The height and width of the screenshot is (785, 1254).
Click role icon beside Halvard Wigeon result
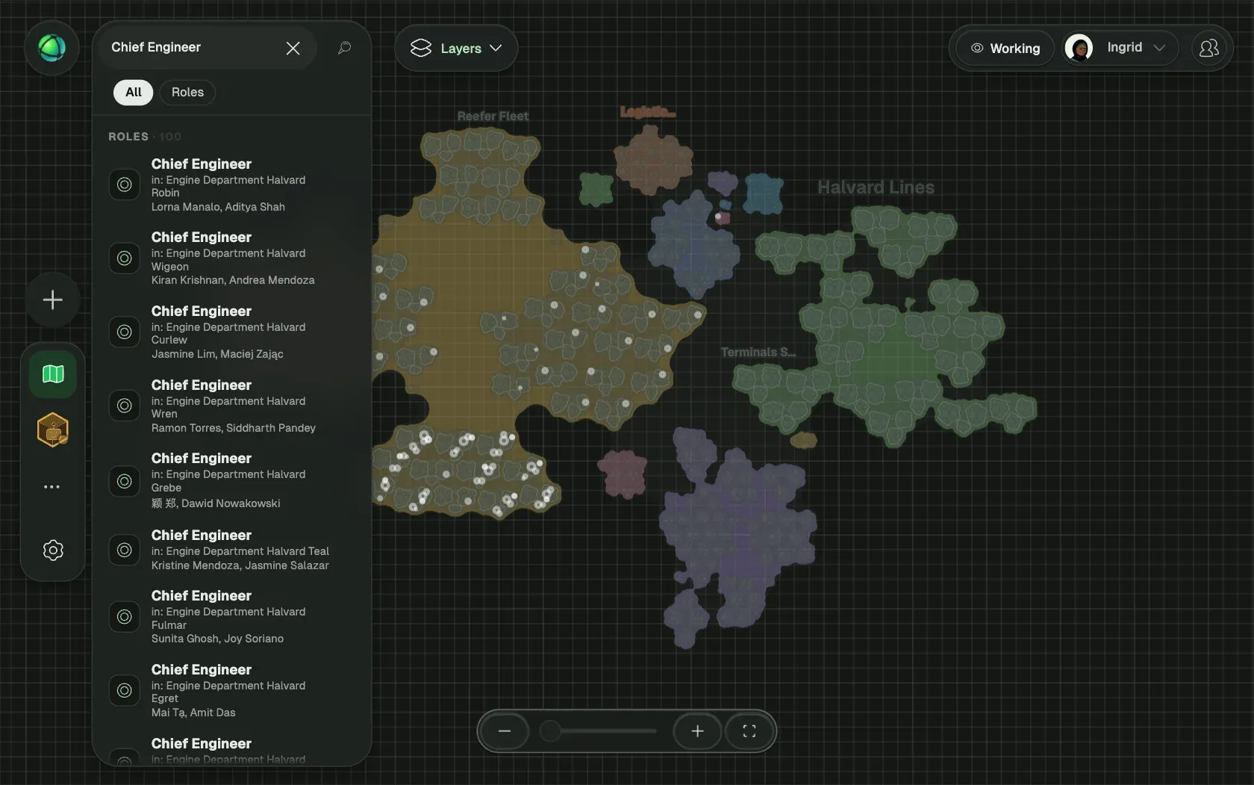125,258
